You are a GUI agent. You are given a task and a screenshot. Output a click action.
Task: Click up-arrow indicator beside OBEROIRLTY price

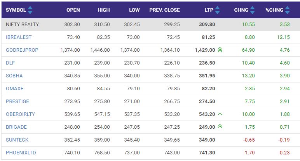pyautogui.click(x=220, y=114)
